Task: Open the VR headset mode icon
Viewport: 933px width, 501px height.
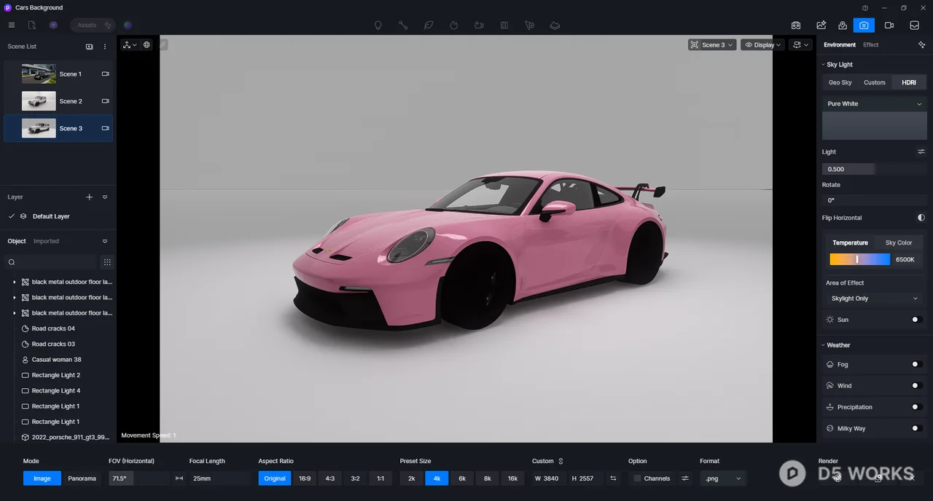Action: click(x=796, y=25)
